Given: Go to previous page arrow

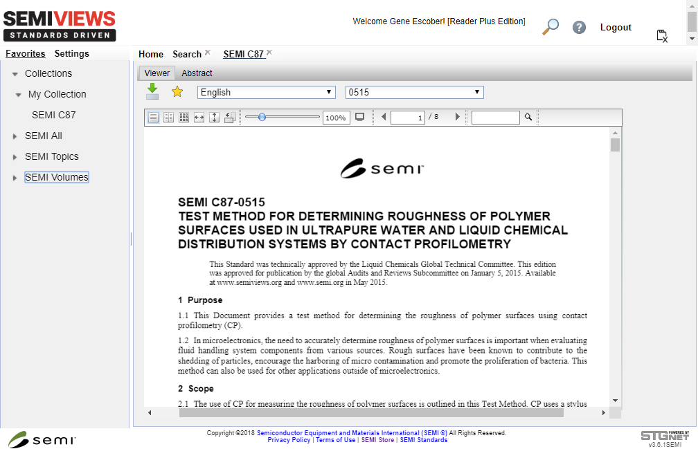Looking at the screenshot, I should point(384,117).
